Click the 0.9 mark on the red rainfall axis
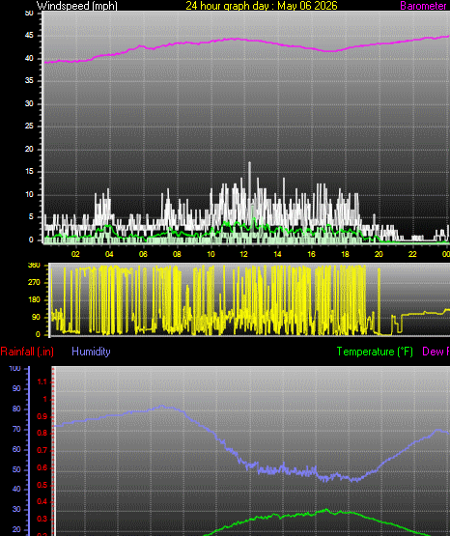This screenshot has width=450, height=536. click(42, 416)
